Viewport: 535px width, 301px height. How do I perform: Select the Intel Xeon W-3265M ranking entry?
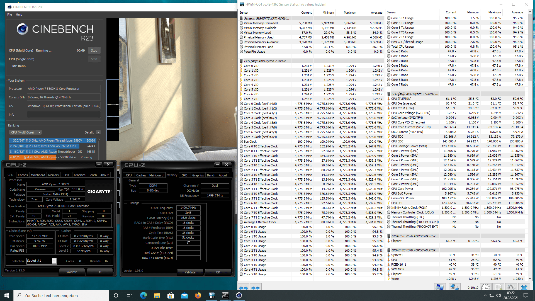click(x=52, y=146)
